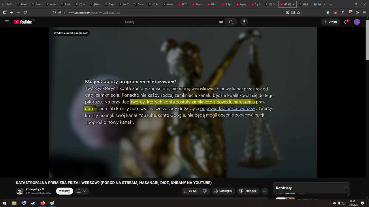
Task: Open Firefox View sidebar icon
Action: (x=5, y=13)
